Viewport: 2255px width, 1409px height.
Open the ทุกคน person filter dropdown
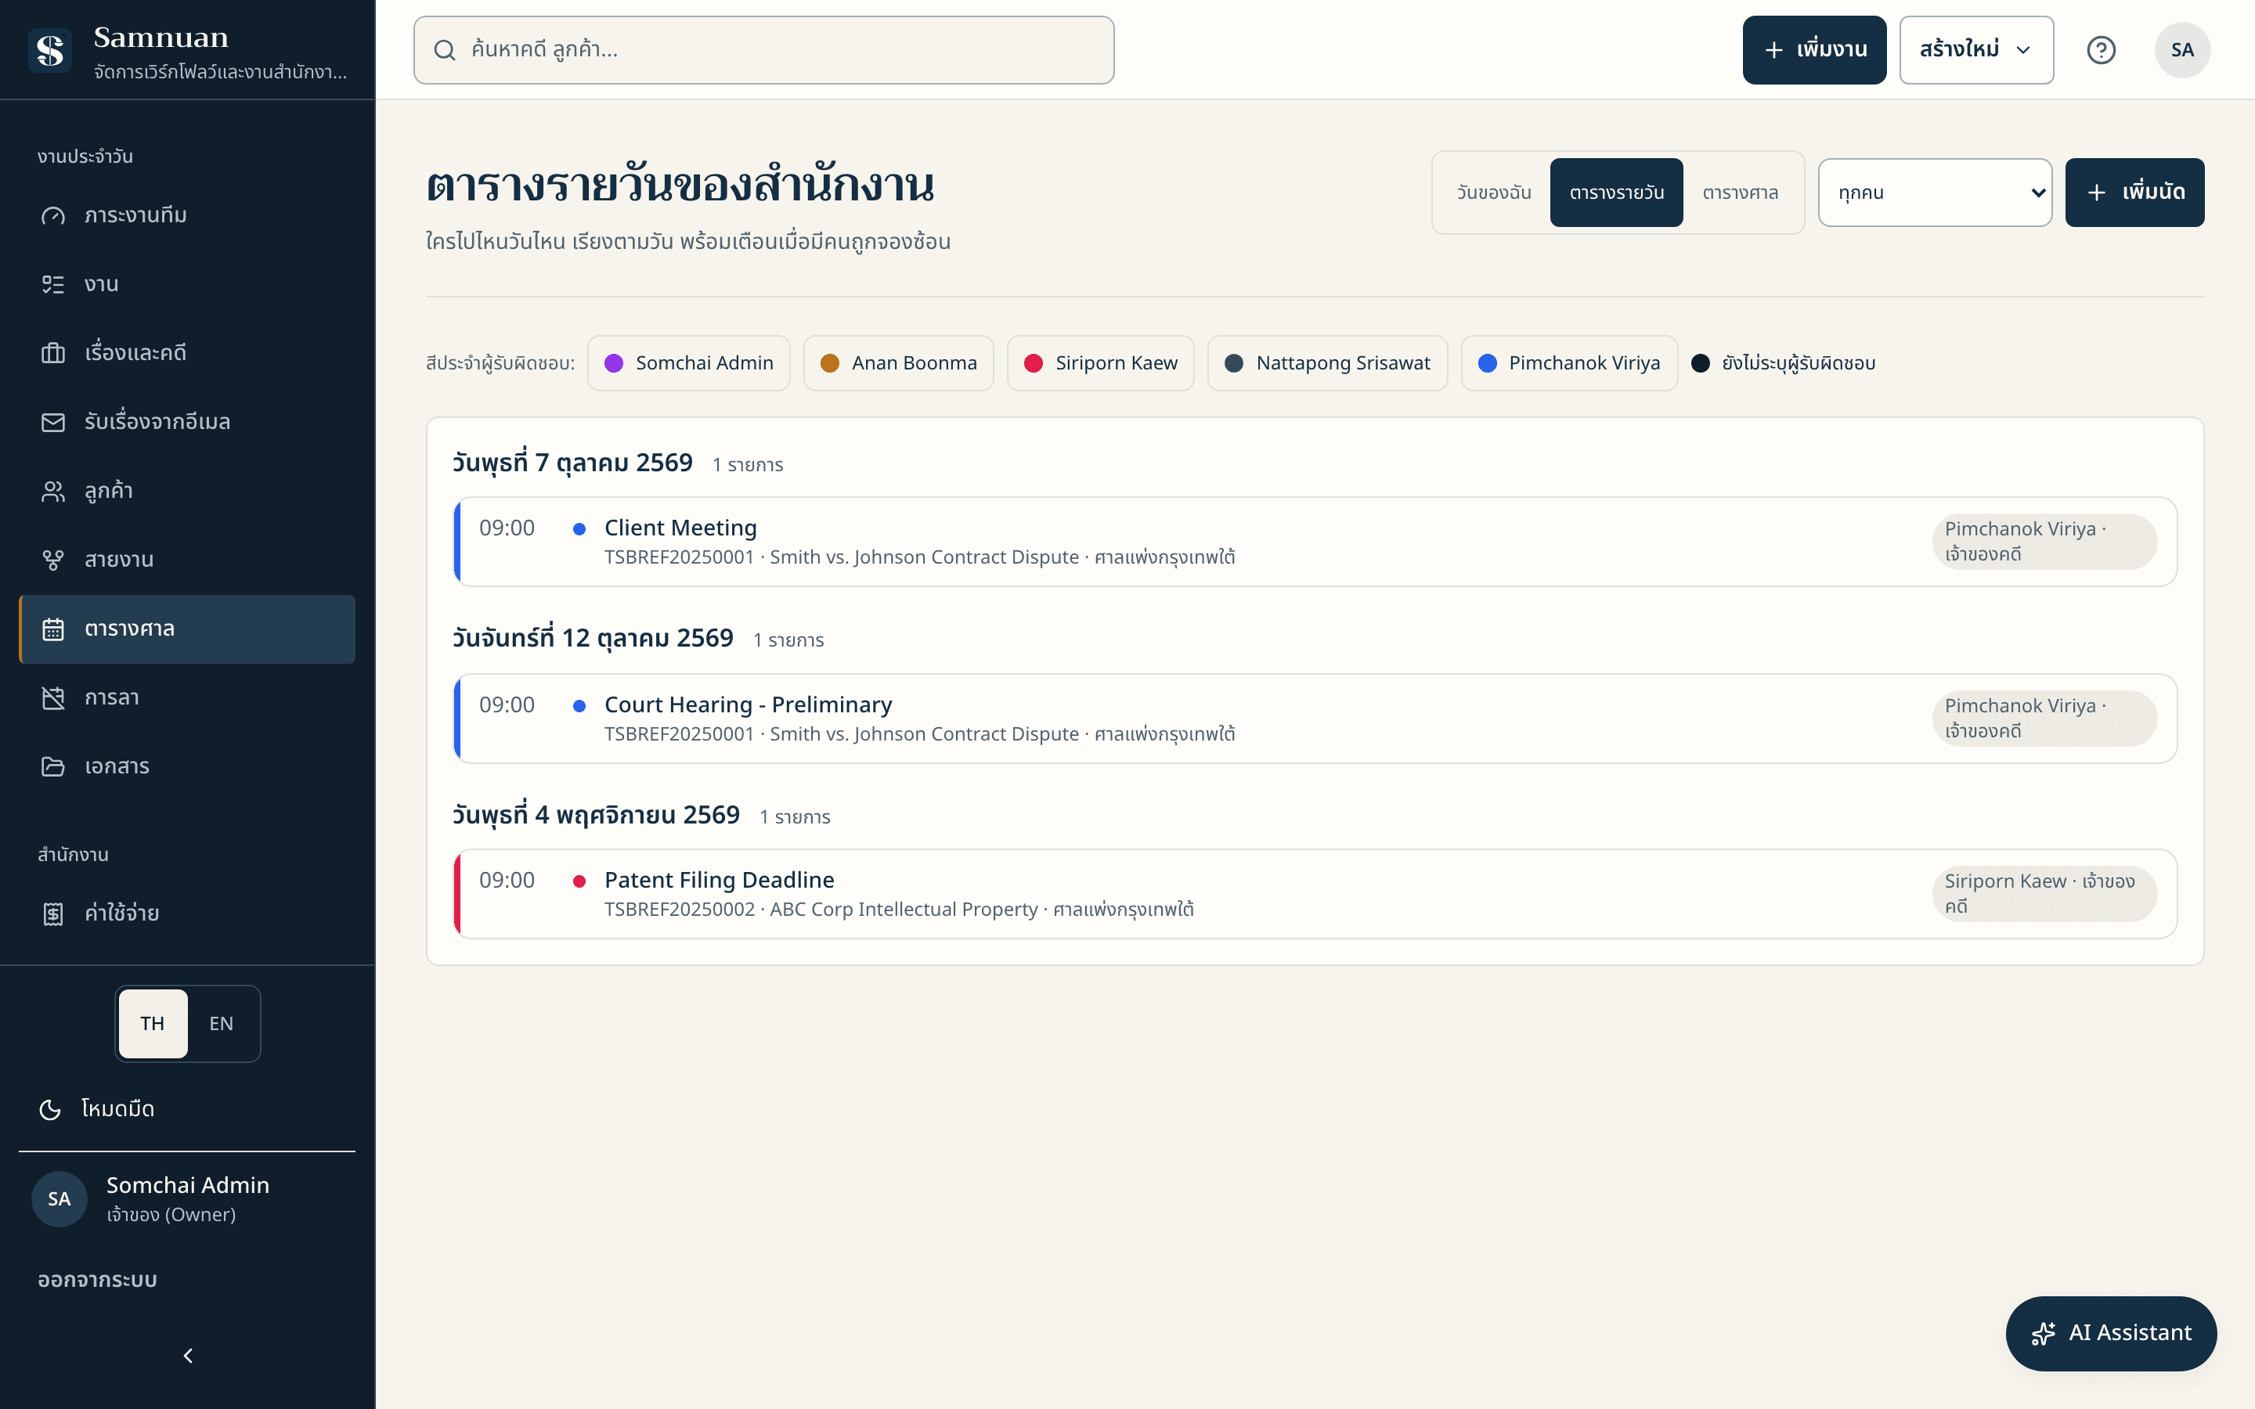pyautogui.click(x=1935, y=193)
